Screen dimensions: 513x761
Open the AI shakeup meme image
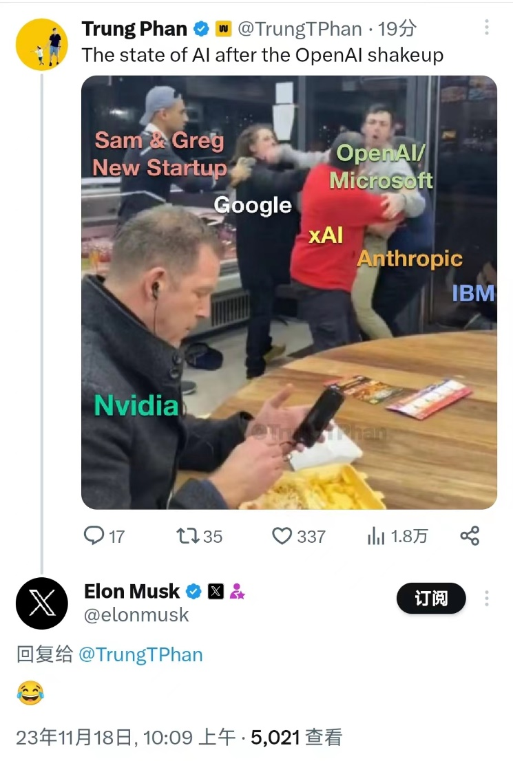(x=289, y=292)
